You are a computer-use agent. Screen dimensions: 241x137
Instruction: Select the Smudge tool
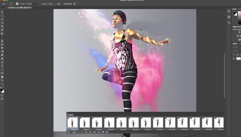pos(2,55)
